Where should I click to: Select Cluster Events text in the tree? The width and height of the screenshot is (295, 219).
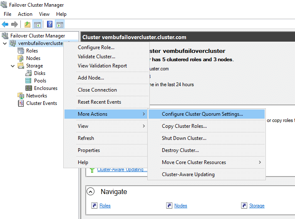click(42, 103)
